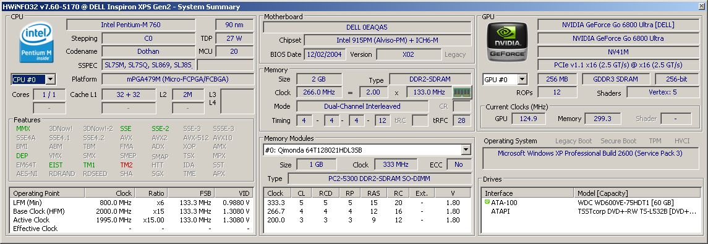Screen dimensions: 708x244
Task: Click the memory module chip icon
Action: pyautogui.click(x=462, y=93)
